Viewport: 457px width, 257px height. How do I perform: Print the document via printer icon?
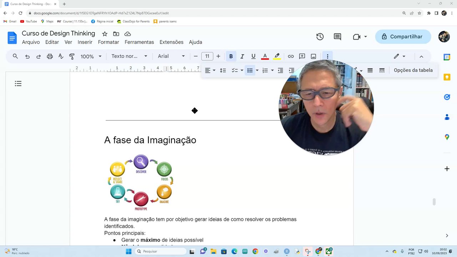(x=50, y=56)
